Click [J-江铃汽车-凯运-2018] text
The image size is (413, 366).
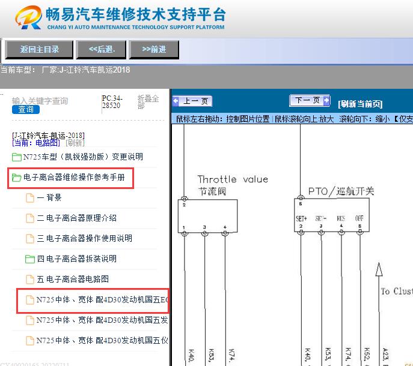pyautogui.click(x=49, y=136)
